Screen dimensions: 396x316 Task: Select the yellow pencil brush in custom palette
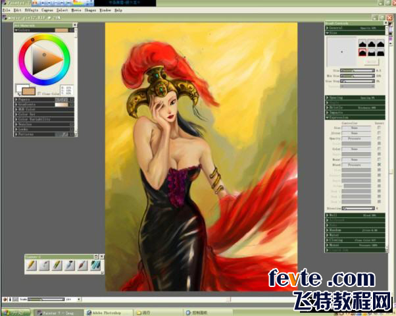pyautogui.click(x=32, y=265)
